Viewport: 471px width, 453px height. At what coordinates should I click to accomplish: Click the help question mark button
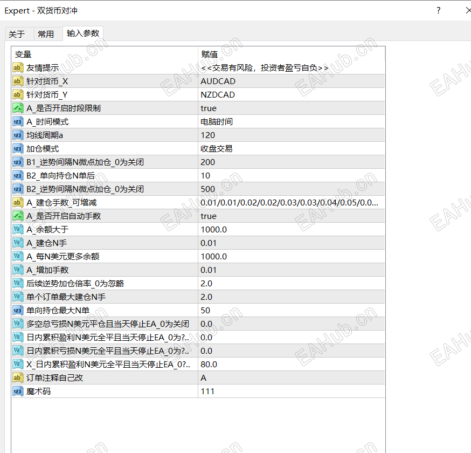(438, 10)
